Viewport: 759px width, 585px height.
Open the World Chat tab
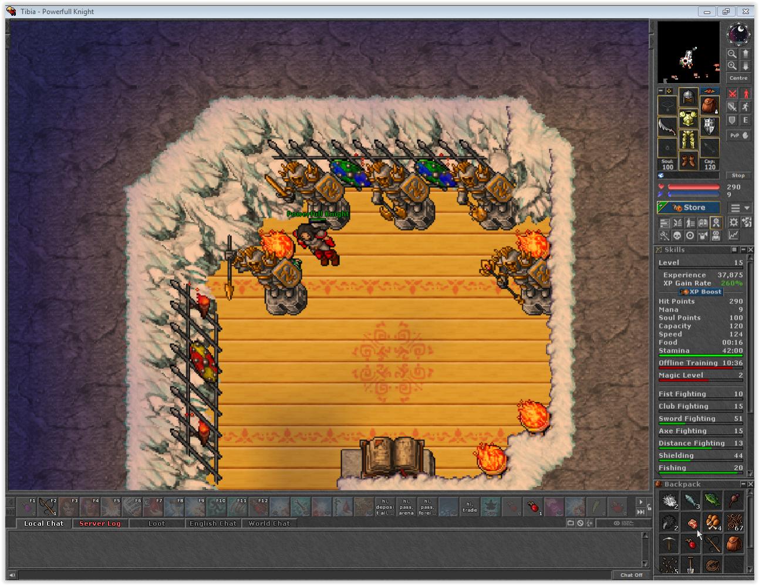[x=269, y=523]
